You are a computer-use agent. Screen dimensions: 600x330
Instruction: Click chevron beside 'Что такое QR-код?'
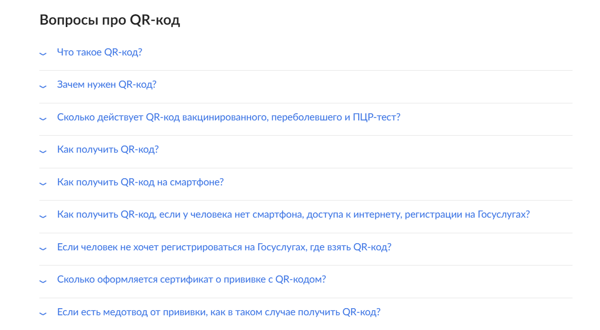(x=43, y=54)
